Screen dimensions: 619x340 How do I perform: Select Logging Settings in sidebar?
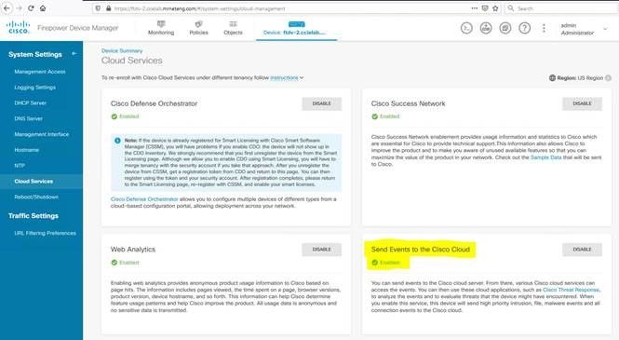point(35,88)
